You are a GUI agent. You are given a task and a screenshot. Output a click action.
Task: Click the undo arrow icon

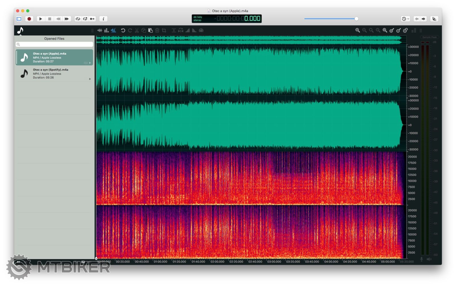[x=123, y=30]
